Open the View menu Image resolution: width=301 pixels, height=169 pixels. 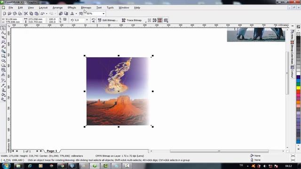[x=31, y=8]
